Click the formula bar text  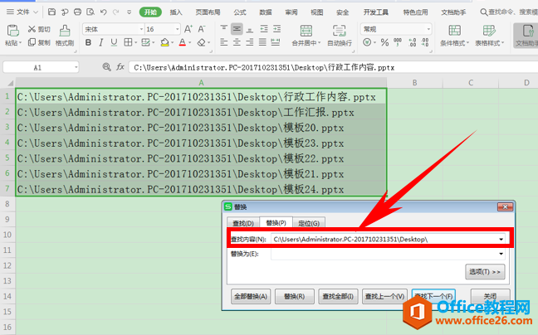click(x=264, y=67)
